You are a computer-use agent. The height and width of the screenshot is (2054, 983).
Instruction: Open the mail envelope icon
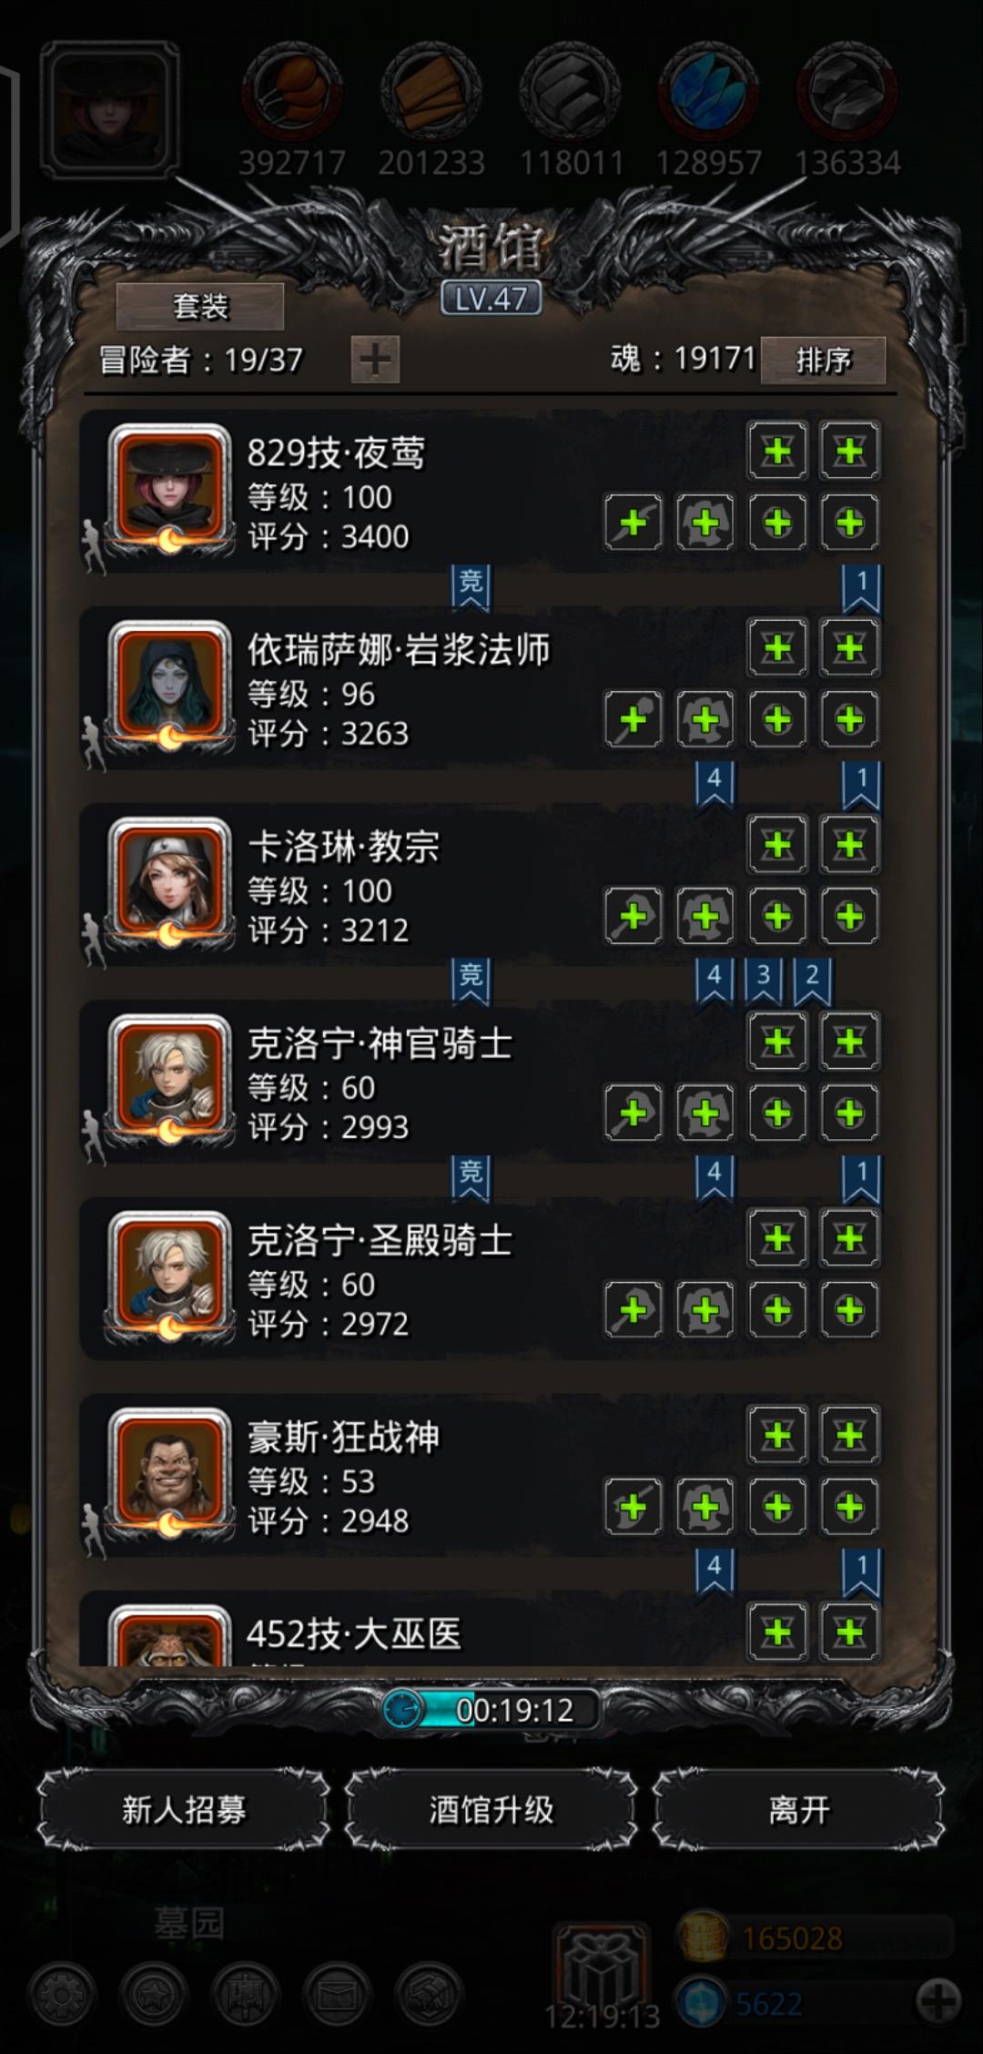[339, 1996]
